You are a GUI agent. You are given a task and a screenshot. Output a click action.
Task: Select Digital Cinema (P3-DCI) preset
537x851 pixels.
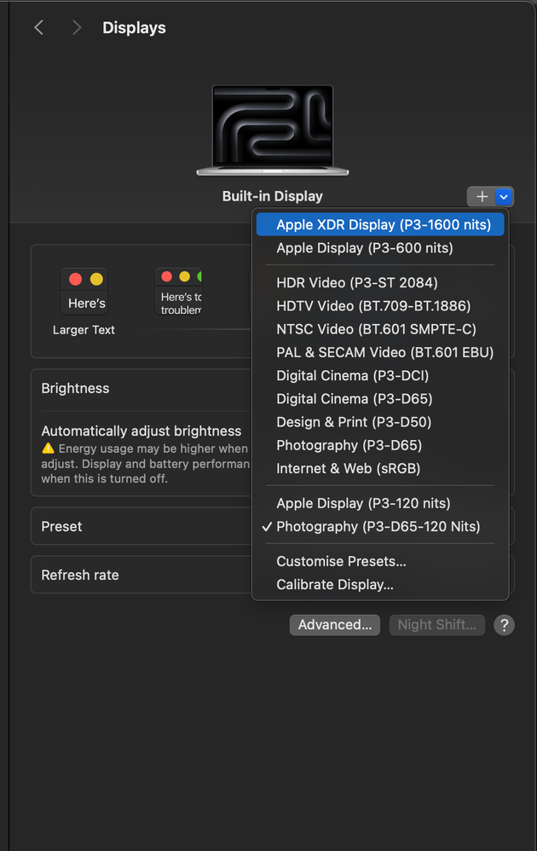pyautogui.click(x=352, y=375)
